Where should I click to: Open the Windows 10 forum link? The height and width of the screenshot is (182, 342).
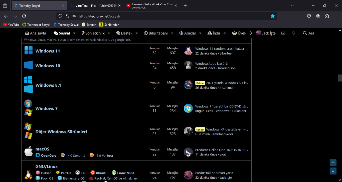[x=48, y=66]
